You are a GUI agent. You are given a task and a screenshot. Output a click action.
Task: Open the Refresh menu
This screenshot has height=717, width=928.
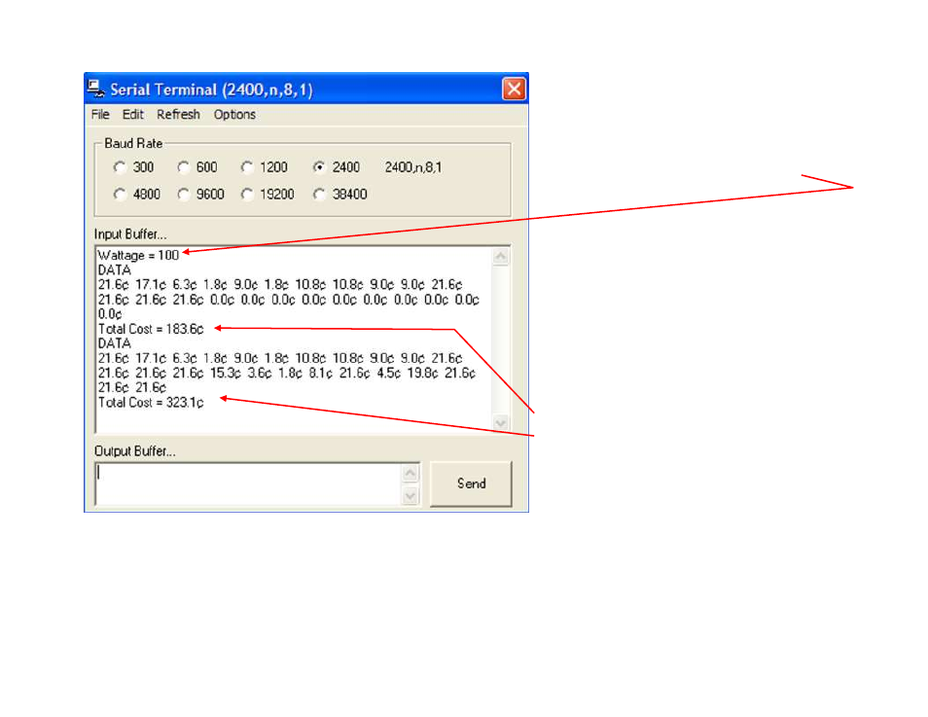pos(178,114)
